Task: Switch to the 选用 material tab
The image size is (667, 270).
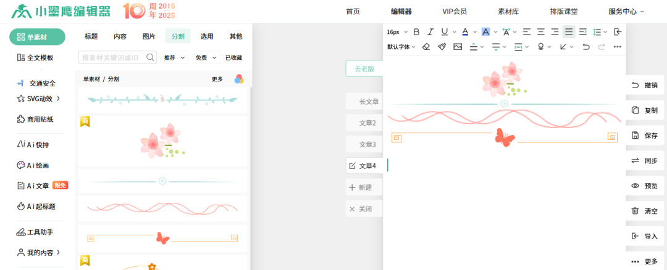Action: point(207,36)
